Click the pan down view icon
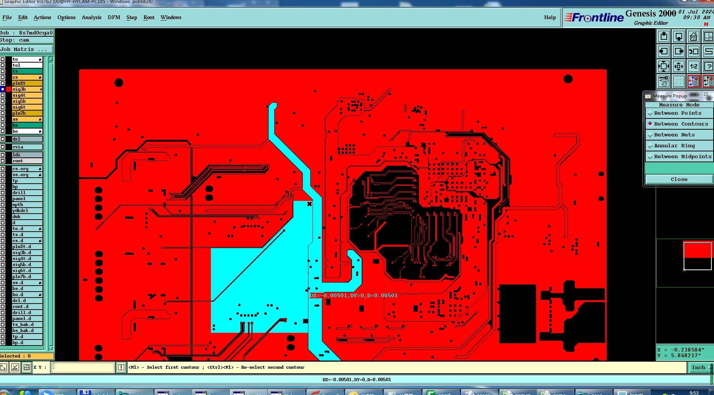This screenshot has width=714, height=395. pos(679,36)
